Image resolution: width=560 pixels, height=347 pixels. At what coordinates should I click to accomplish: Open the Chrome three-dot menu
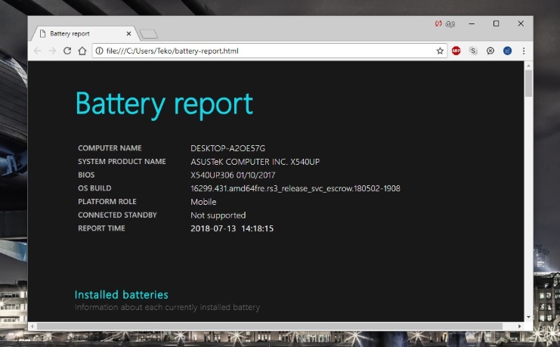point(524,51)
